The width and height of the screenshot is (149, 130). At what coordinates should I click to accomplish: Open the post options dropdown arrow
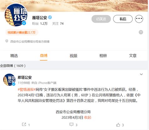(141, 74)
